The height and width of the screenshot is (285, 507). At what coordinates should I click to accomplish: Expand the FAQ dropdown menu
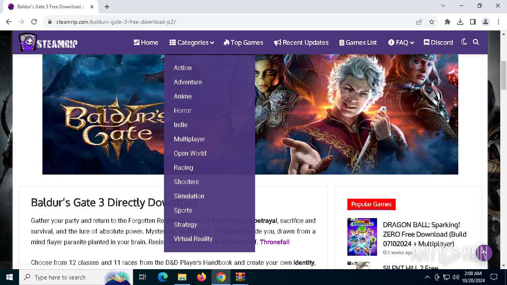click(x=401, y=42)
